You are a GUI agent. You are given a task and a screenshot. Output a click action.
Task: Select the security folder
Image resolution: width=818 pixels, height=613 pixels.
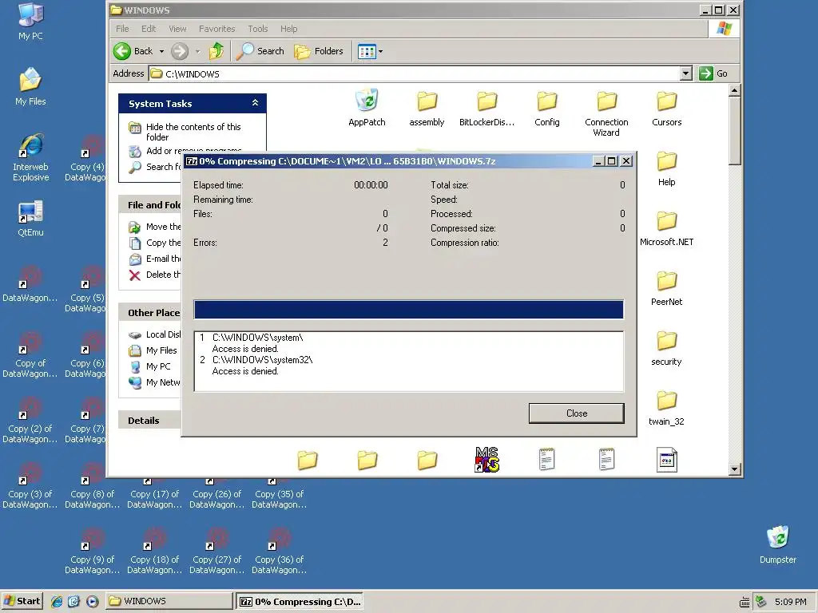(x=667, y=348)
